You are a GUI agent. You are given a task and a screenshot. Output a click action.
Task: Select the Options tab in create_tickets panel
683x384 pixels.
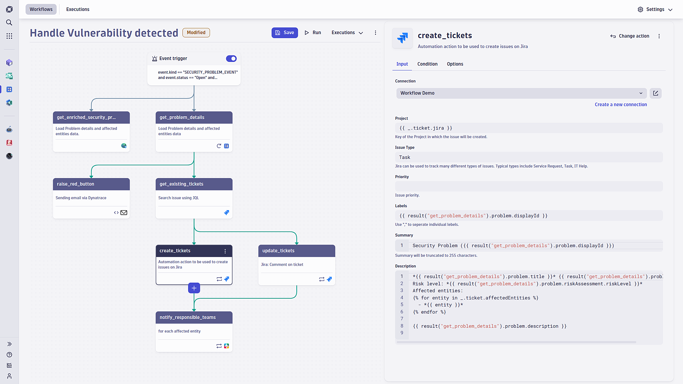[455, 64]
